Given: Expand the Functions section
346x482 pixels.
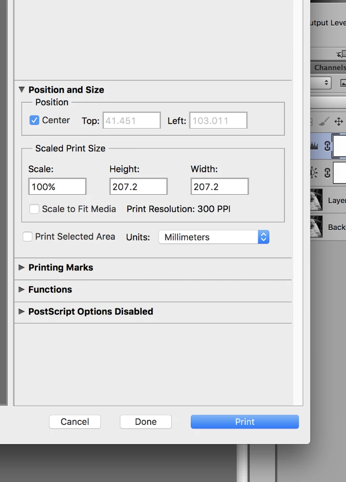Looking at the screenshot, I should click(21, 290).
